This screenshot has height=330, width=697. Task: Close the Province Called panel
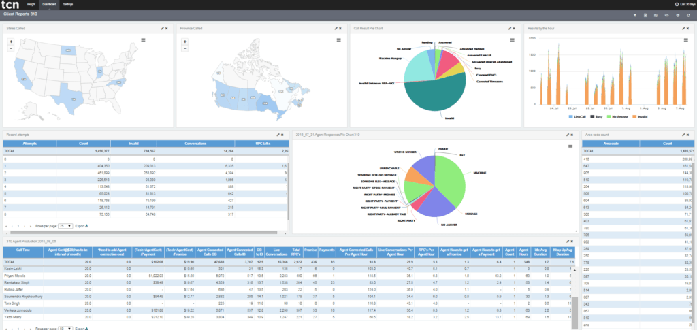tap(340, 28)
